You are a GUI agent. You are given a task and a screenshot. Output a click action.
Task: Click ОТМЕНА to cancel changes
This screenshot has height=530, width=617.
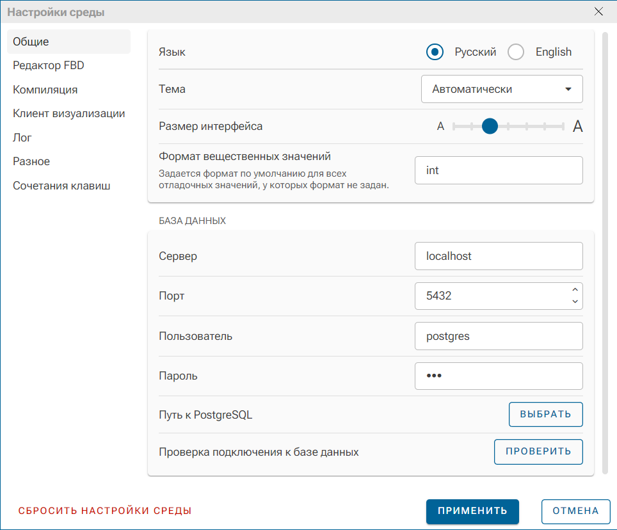click(x=575, y=511)
